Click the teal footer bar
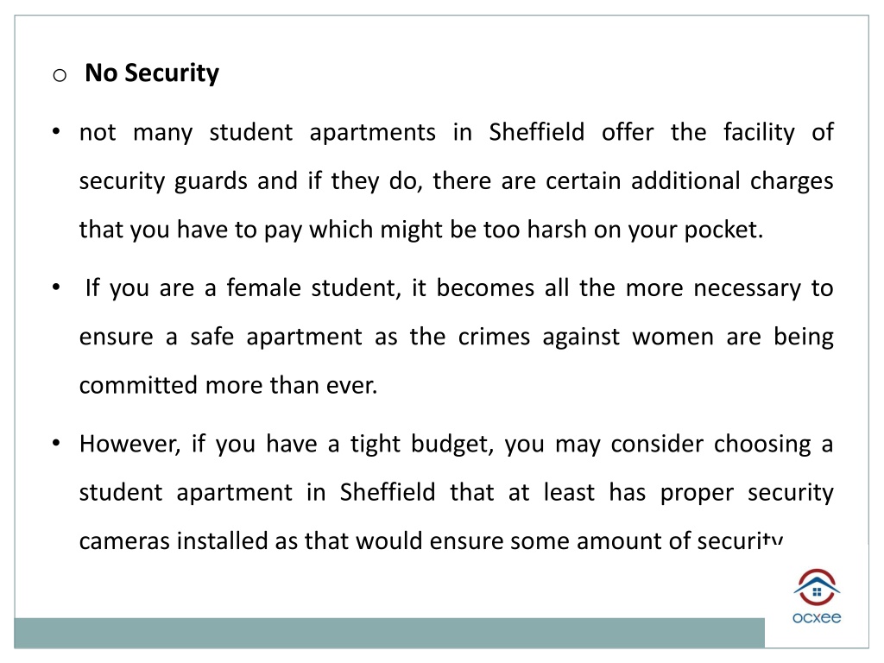Image resolution: width=884 pixels, height=663 pixels. pos(389,633)
